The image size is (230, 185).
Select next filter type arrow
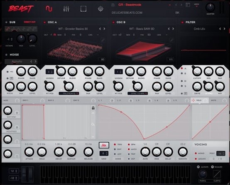[225, 29]
